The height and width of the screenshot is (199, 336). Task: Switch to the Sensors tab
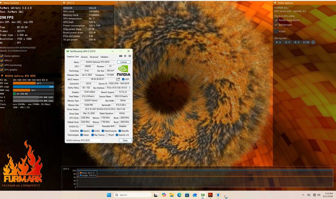coord(84,57)
